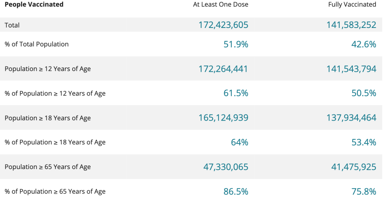Click the 61.5% value

pos(236,93)
